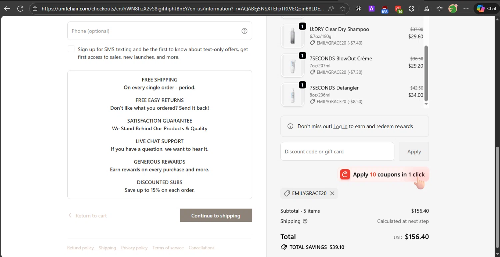Activate the Read aloud icon in address bar
The height and width of the screenshot is (257, 500).
pos(331,9)
